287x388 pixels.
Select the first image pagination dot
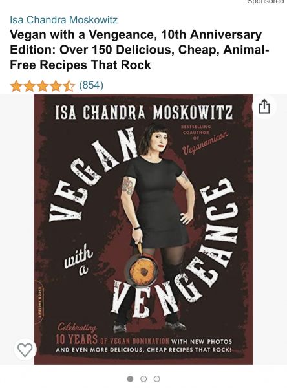[x=130, y=379]
